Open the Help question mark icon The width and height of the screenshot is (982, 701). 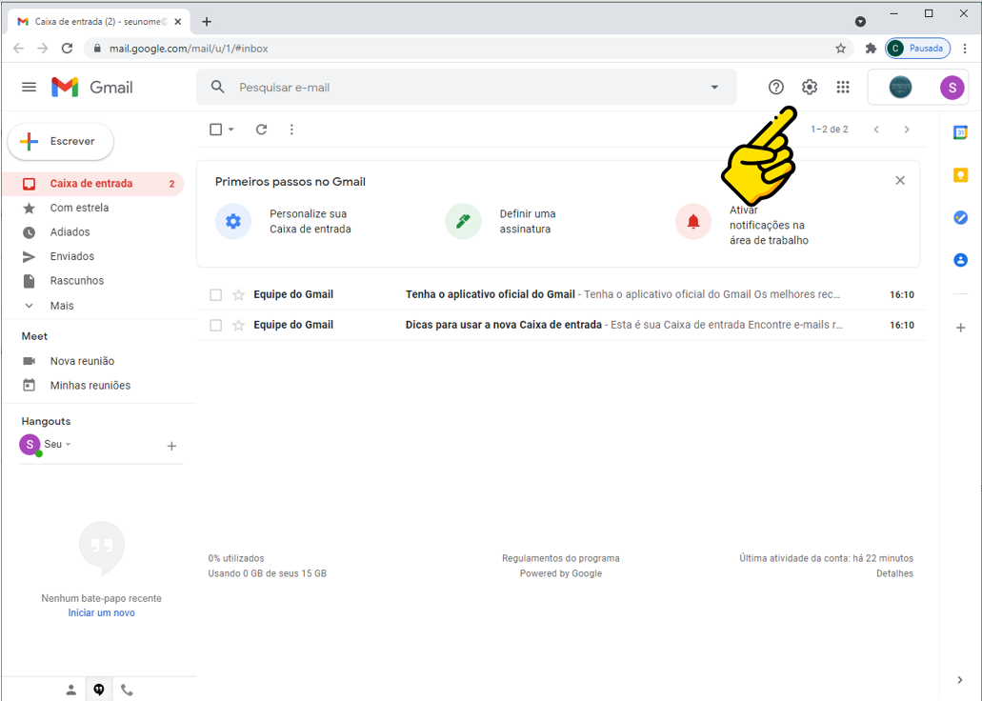click(x=776, y=87)
